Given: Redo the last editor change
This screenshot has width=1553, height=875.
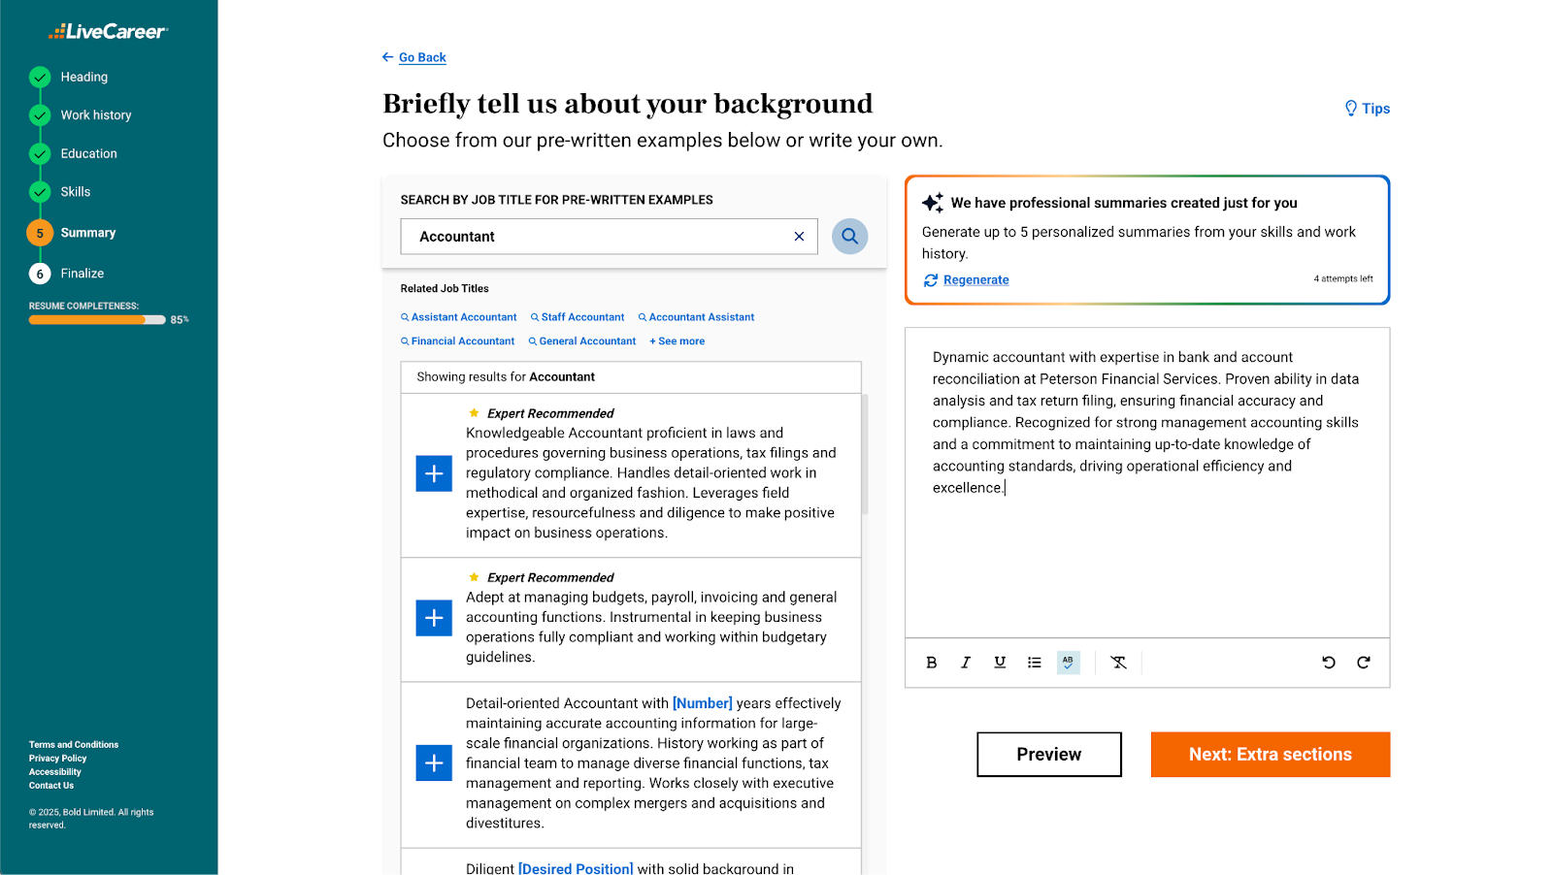Looking at the screenshot, I should click(x=1364, y=663).
